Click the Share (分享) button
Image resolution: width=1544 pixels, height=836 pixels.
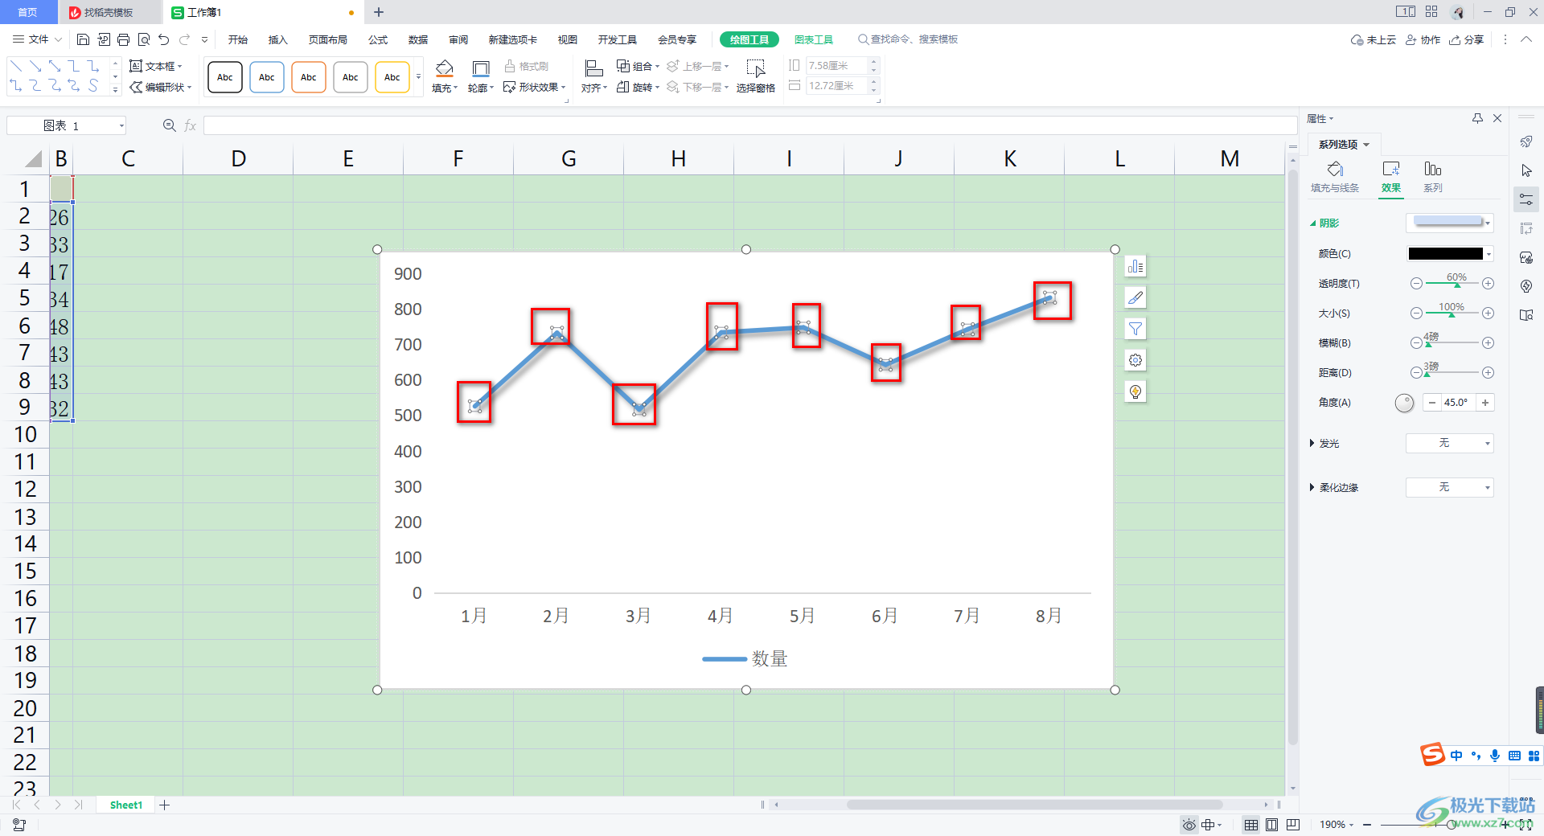click(1466, 39)
